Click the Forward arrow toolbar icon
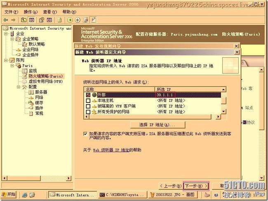 click(13, 20)
